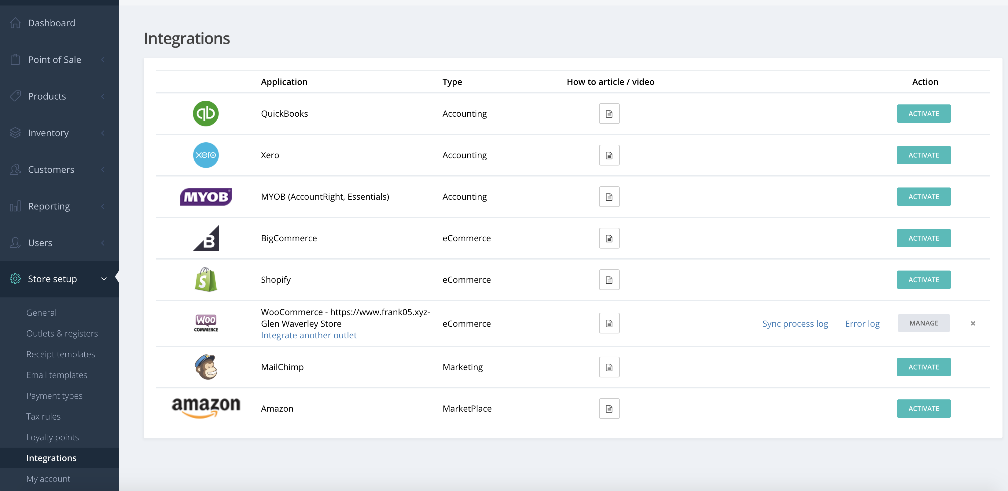The image size is (1008, 491).
Task: Click the WooCommerce Manage button
Action: [x=923, y=323]
